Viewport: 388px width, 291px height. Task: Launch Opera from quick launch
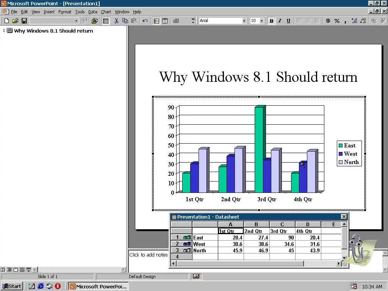click(x=58, y=286)
